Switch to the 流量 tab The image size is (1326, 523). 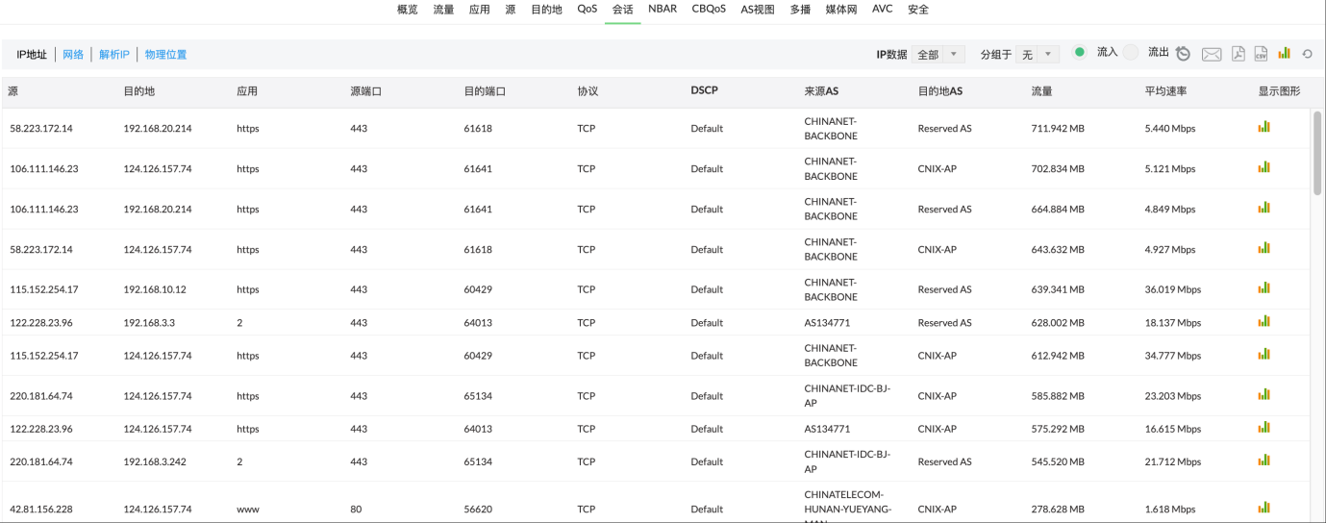pyautogui.click(x=443, y=10)
